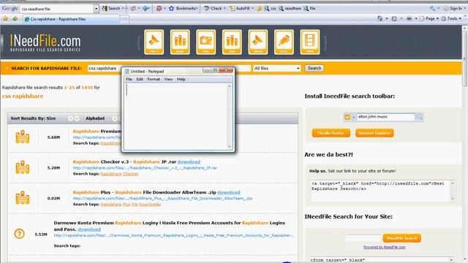Open a new browser tab

(x=124, y=20)
